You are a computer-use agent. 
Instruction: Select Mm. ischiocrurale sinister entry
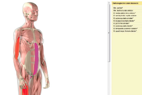click(123, 10)
